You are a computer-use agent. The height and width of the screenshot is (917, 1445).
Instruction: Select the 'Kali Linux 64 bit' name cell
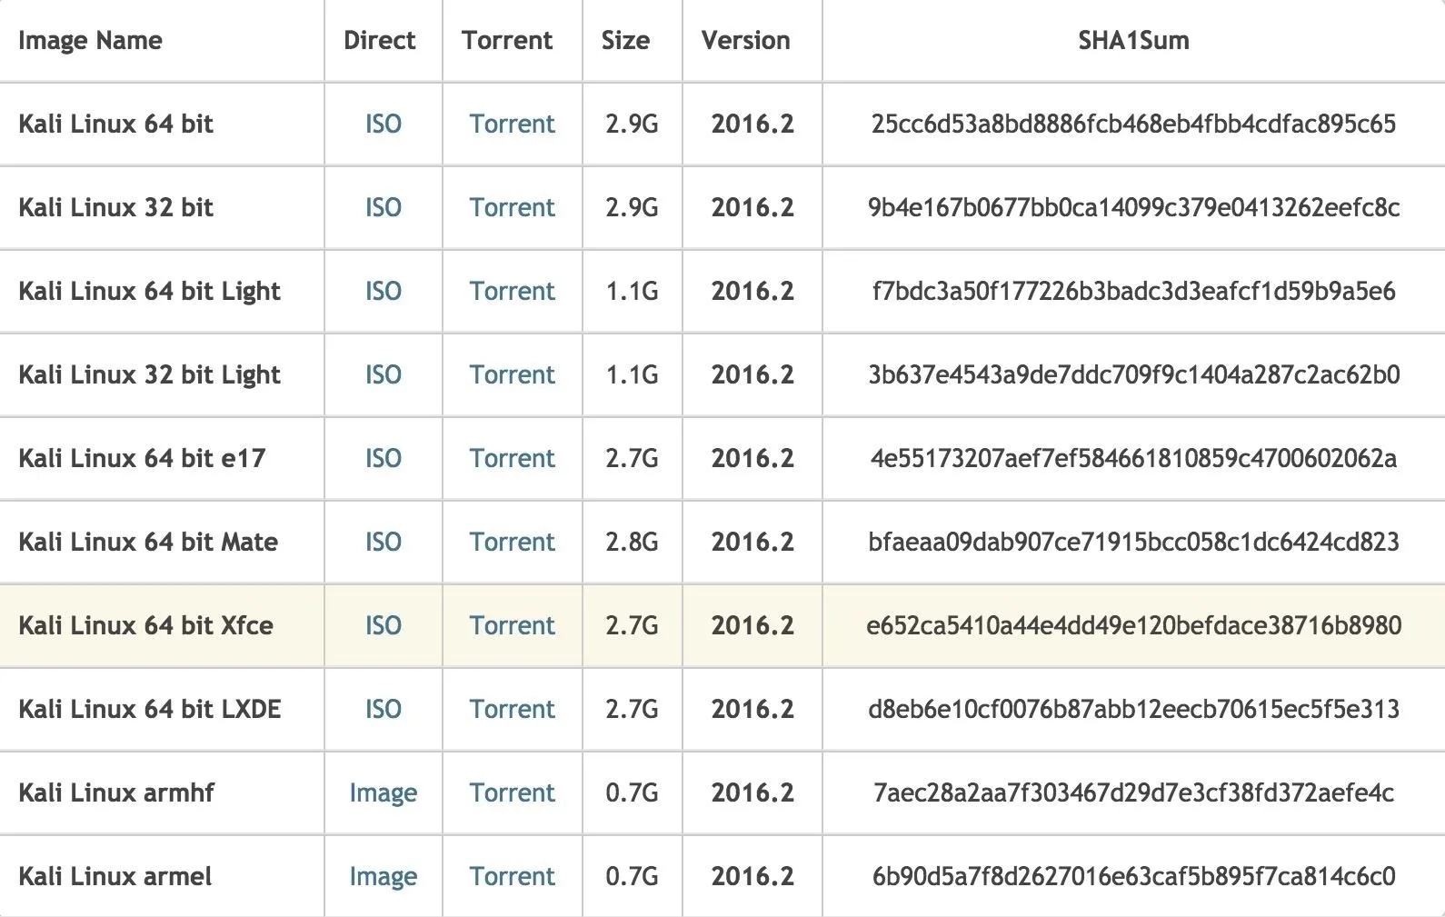(x=115, y=124)
